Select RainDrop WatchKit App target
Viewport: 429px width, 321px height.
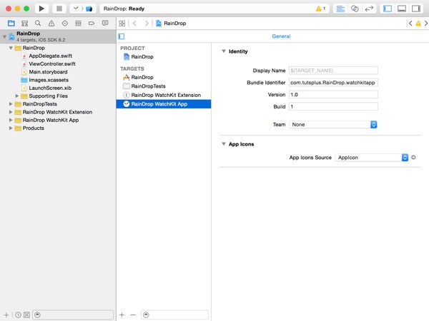pyautogui.click(x=164, y=104)
